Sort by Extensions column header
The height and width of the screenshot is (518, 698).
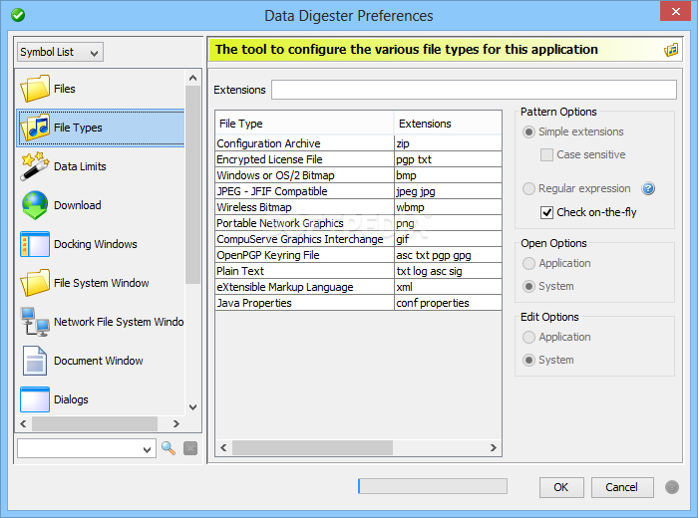pyautogui.click(x=448, y=124)
